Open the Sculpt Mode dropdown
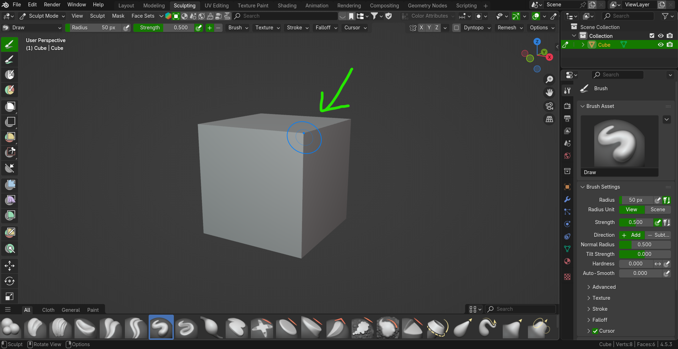 pos(42,16)
